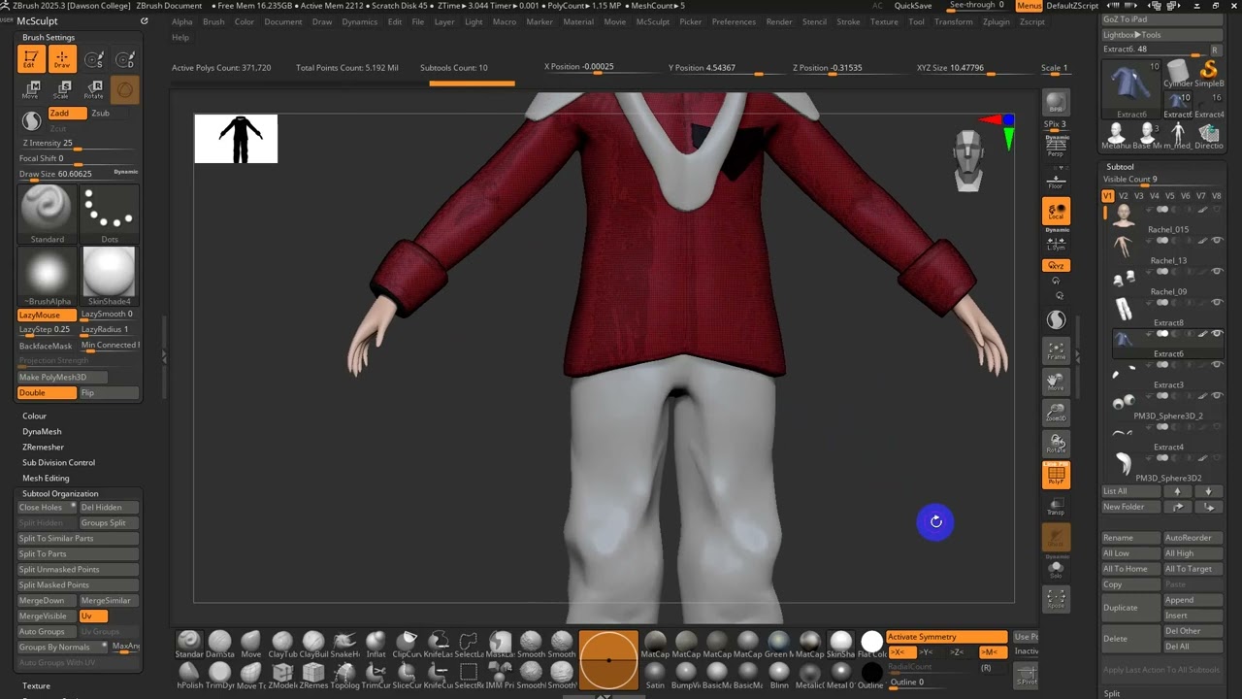This screenshot has height=699, width=1242.
Task: Activate Draw mode button
Action: (x=62, y=59)
